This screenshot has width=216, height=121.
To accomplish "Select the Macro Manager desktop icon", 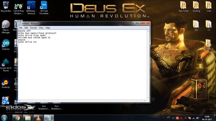I will click(x=6, y=27).
